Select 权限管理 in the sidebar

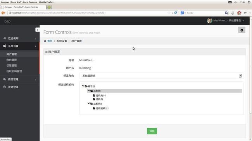12,65
